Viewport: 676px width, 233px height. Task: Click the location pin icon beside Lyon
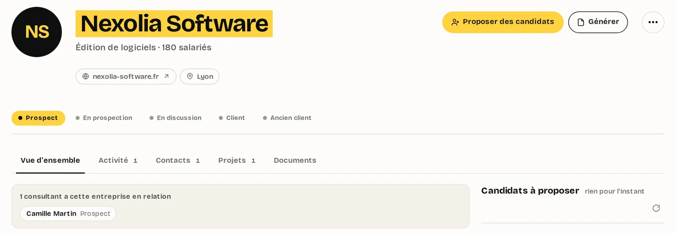pyautogui.click(x=190, y=77)
